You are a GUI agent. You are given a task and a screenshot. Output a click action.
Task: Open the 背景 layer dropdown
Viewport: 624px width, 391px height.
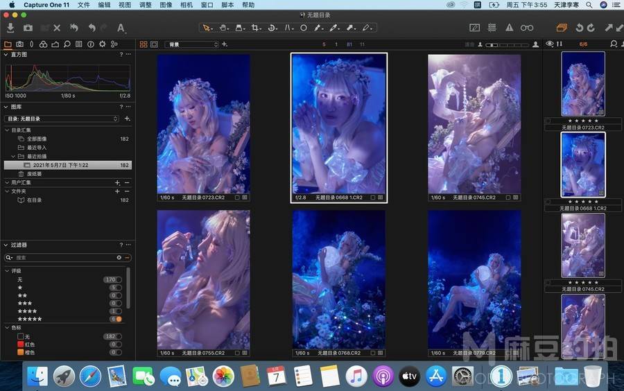pos(192,44)
